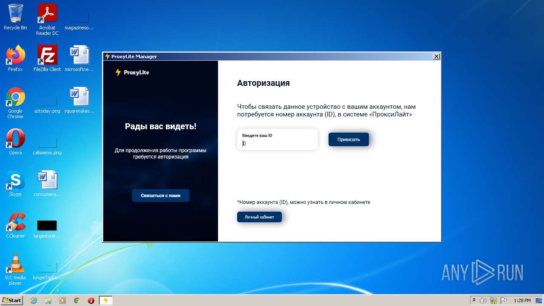Click the Связаться с нами button
The height and width of the screenshot is (306, 544).
pyautogui.click(x=161, y=195)
